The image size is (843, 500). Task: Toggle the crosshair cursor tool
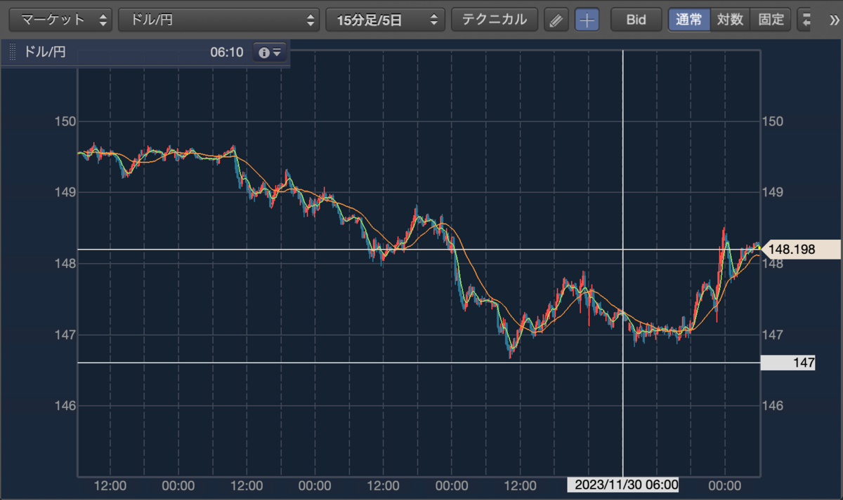coord(587,20)
